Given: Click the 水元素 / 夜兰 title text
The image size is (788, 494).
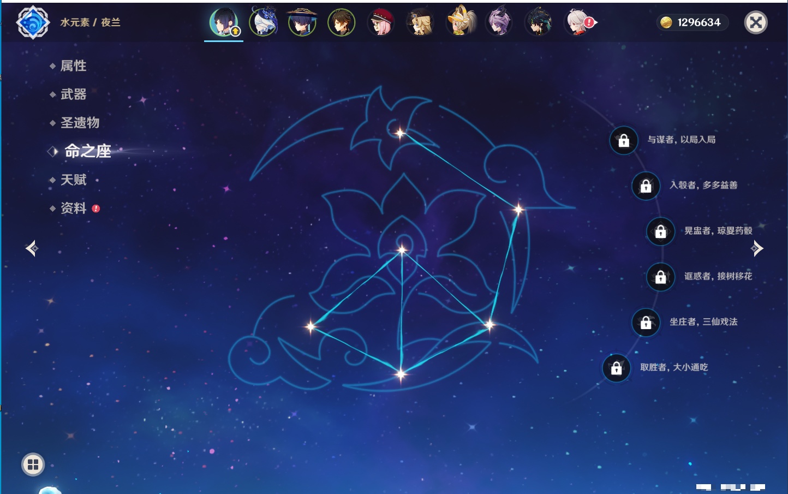Looking at the screenshot, I should [x=90, y=22].
